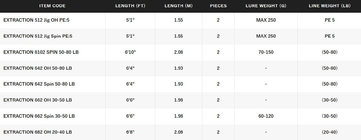Click EXTRACTION 642 OH 50-80 LB item code
The height and width of the screenshot is (140, 361).
[38, 68]
